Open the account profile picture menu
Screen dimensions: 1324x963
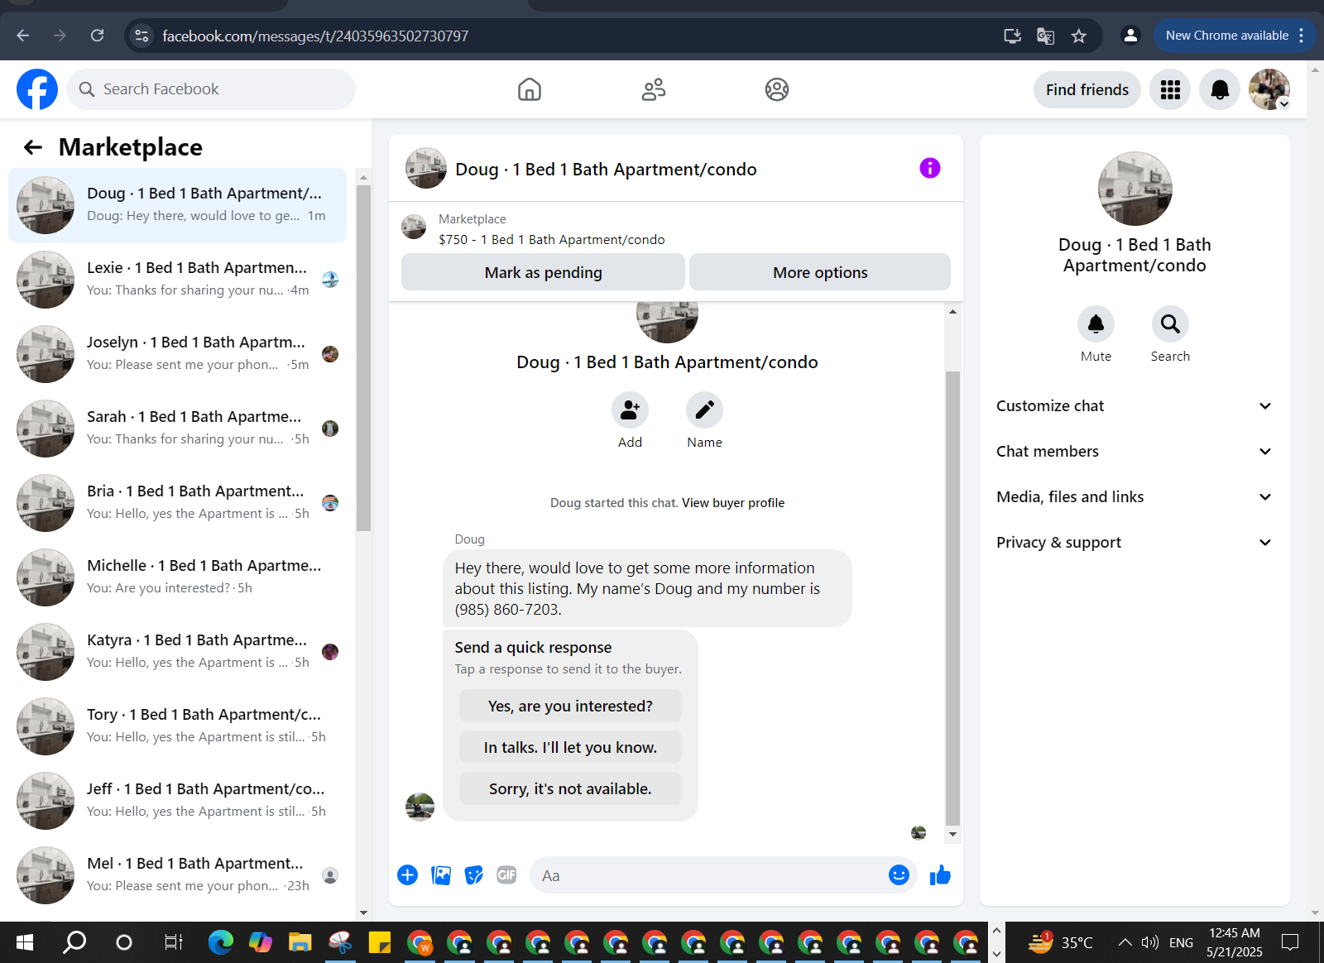pyautogui.click(x=1269, y=89)
